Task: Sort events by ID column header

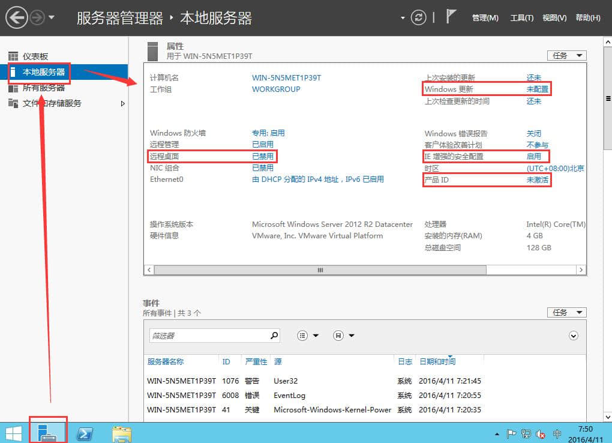Action: coord(226,362)
